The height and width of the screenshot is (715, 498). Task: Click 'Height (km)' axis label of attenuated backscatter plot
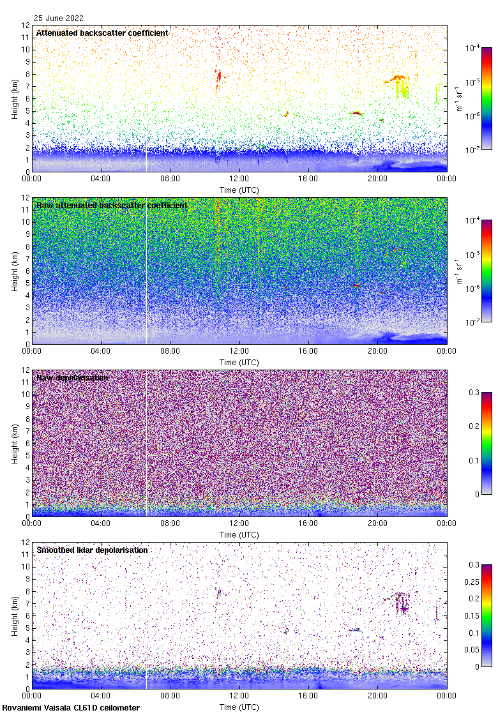tap(15, 98)
